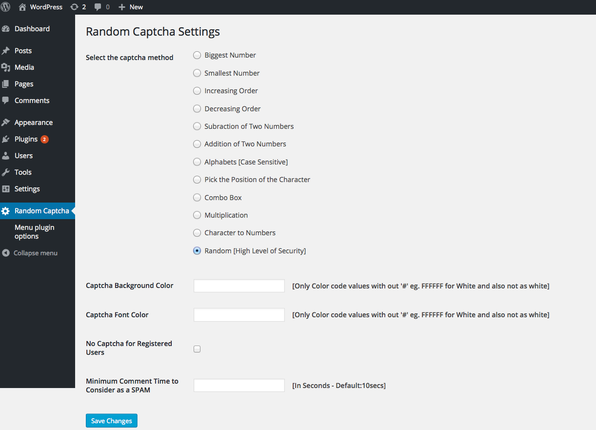Select the Biggest Number radio button
The width and height of the screenshot is (596, 430).
197,55
